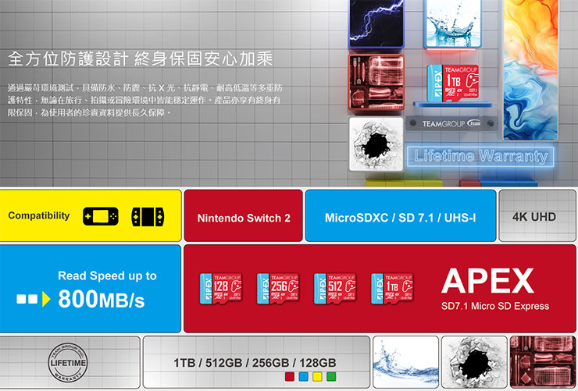
Task: Click the large APEX title
Action: pos(487,281)
